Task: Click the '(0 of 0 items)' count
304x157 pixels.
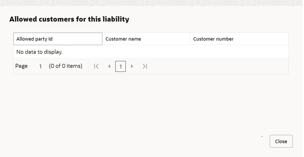Action: click(65, 66)
